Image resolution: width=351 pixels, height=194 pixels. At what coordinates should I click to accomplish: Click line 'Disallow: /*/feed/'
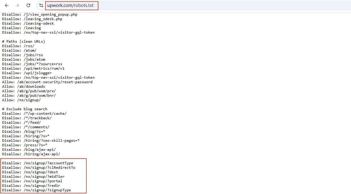tap(21, 123)
